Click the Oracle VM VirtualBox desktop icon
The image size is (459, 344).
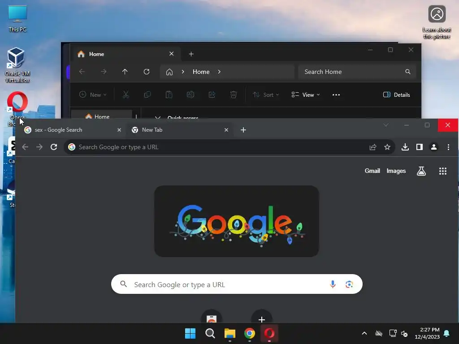click(17, 65)
